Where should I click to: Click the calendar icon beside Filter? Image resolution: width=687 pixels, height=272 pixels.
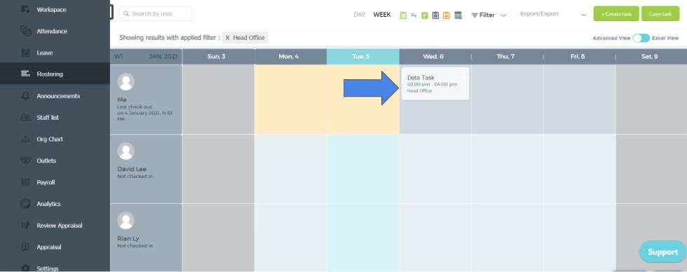coord(458,15)
